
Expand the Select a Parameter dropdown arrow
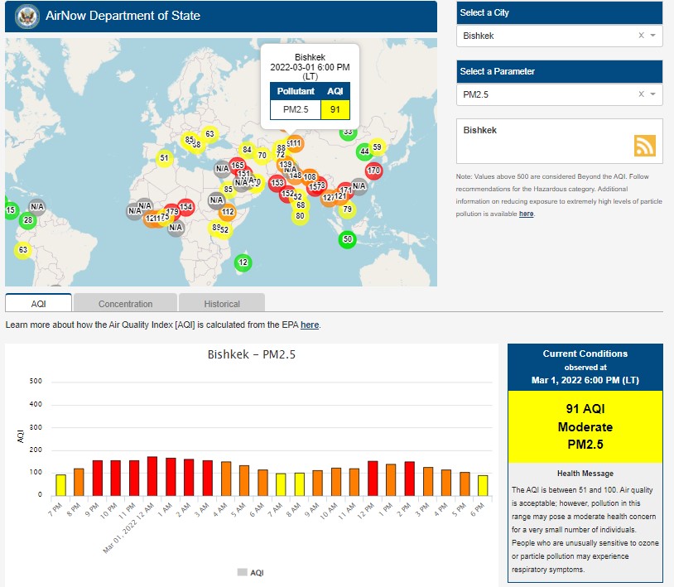652,94
